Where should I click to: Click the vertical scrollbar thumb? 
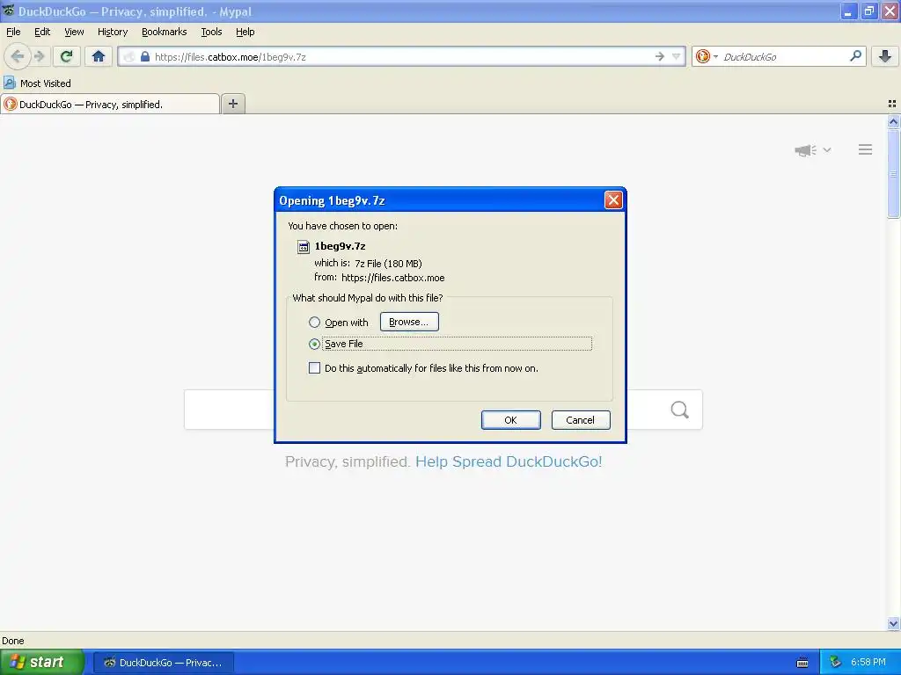pyautogui.click(x=893, y=173)
